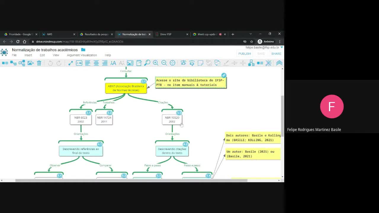This screenshot has height=213, width=379.
Task: Zoom in the map
Action: point(156,63)
